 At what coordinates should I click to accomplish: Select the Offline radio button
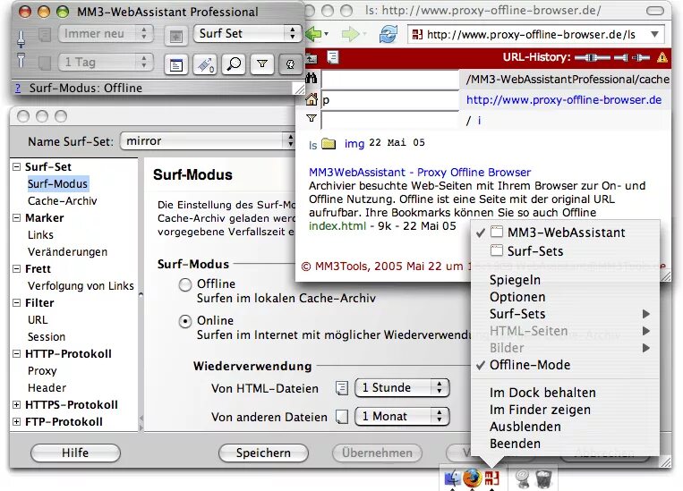(x=185, y=284)
